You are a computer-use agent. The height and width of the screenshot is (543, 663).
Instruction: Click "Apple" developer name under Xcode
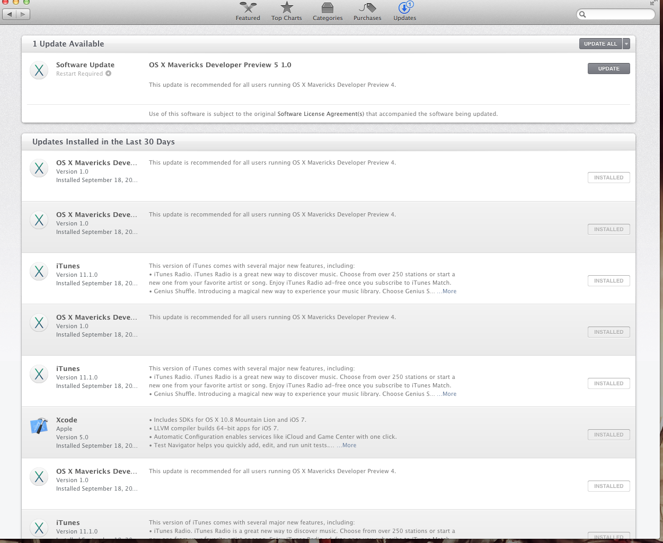pos(64,429)
